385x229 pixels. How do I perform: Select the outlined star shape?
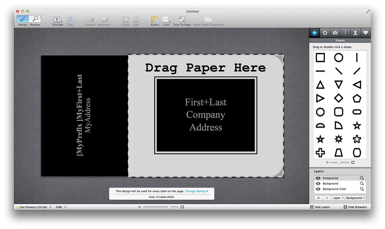click(357, 139)
